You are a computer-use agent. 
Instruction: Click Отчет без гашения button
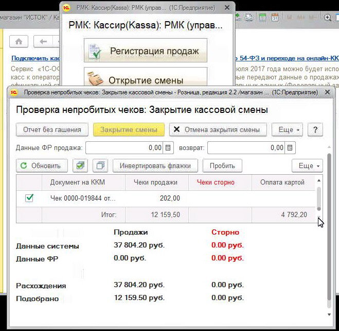coord(52,129)
